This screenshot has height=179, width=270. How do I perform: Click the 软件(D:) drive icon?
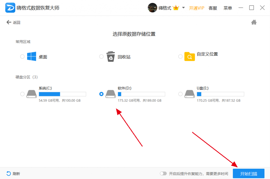point(110,94)
